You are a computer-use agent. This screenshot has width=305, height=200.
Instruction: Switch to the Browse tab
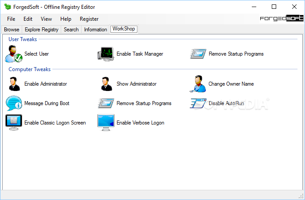pyautogui.click(x=12, y=30)
